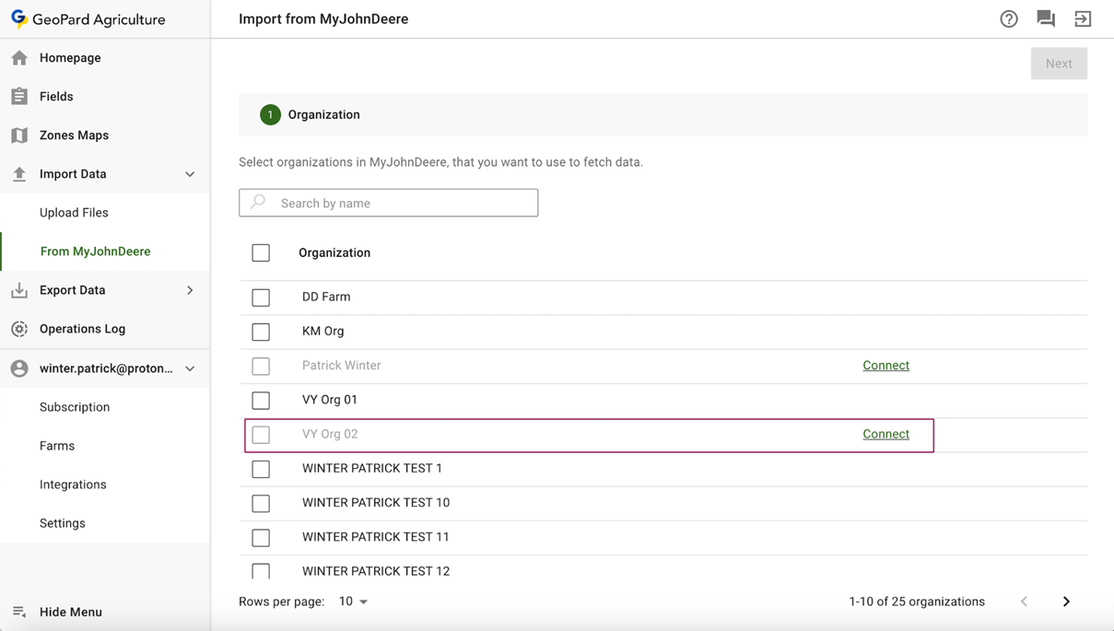Expand the Export Data submenu
This screenshot has width=1114, height=631.
(x=190, y=290)
